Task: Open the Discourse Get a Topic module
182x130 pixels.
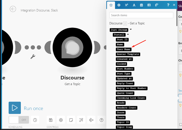Action: click(x=73, y=47)
